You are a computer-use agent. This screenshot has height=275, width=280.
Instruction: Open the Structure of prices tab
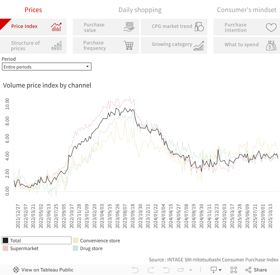(33, 46)
